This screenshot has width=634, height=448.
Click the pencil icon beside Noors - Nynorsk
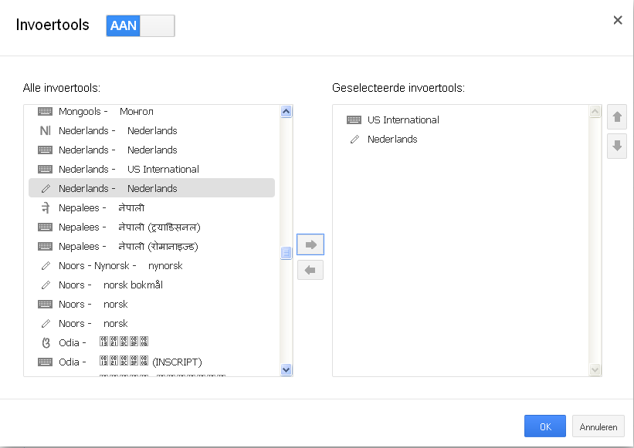46,266
